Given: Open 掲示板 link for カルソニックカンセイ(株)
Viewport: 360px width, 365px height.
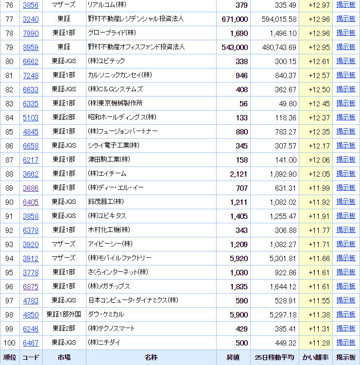Looking at the screenshot, I should click(346, 75).
